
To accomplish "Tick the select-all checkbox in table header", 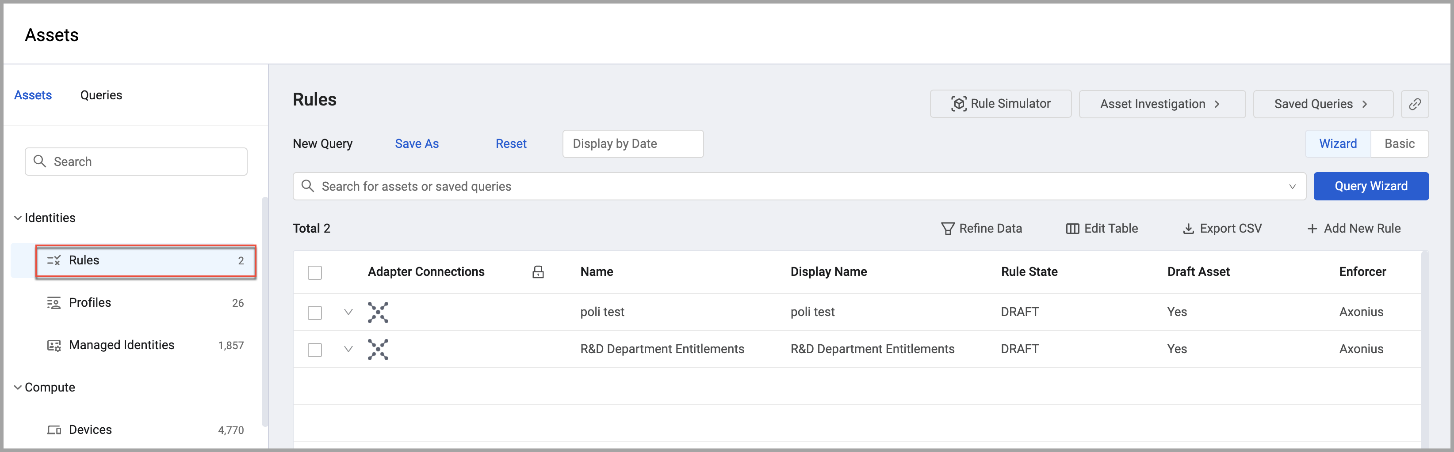I will [x=315, y=273].
